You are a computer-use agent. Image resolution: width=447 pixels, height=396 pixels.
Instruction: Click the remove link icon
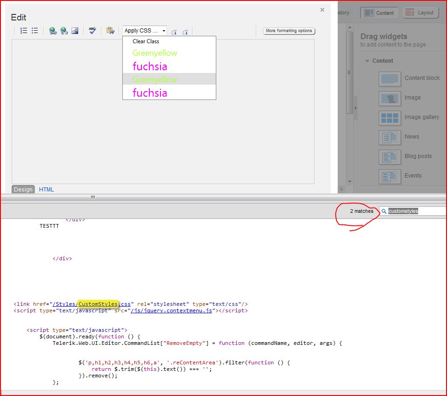[x=64, y=31]
